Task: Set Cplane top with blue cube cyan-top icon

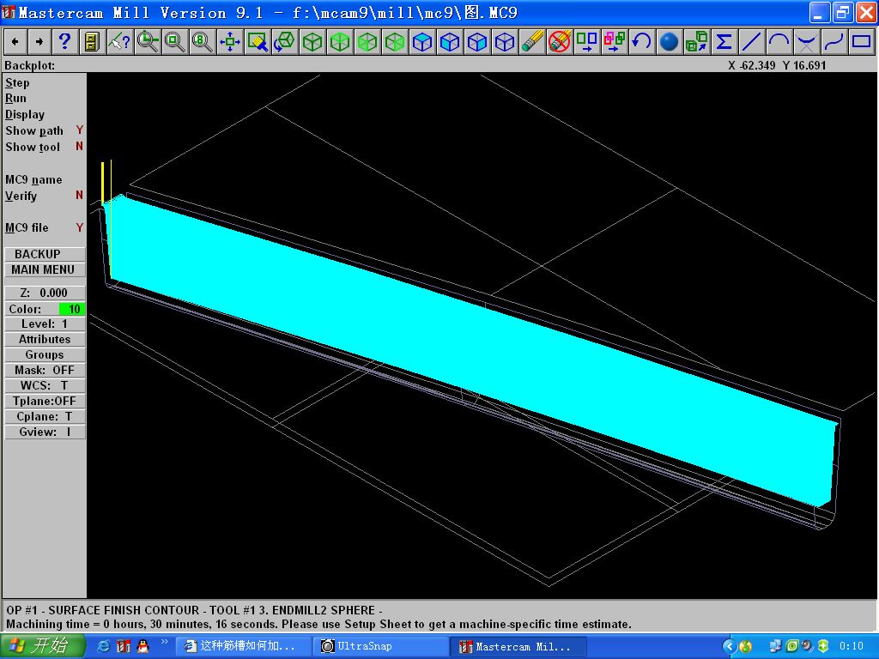Action: pyautogui.click(x=422, y=41)
